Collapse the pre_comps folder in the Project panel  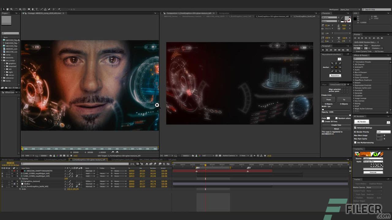point(2,61)
